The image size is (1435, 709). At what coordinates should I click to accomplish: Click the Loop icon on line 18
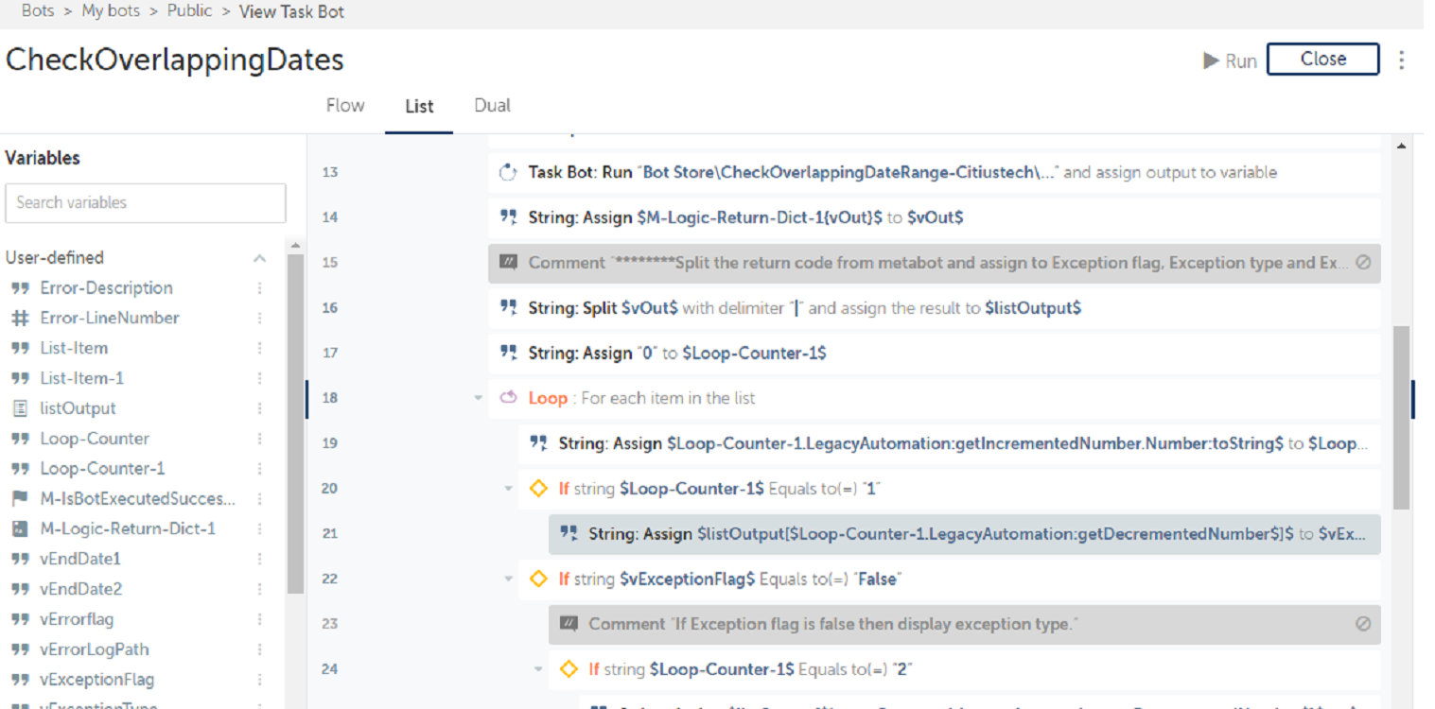pos(508,398)
